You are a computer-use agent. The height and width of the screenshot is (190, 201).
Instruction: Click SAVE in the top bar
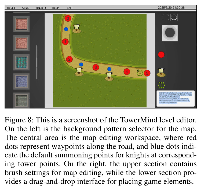pos(25,8)
